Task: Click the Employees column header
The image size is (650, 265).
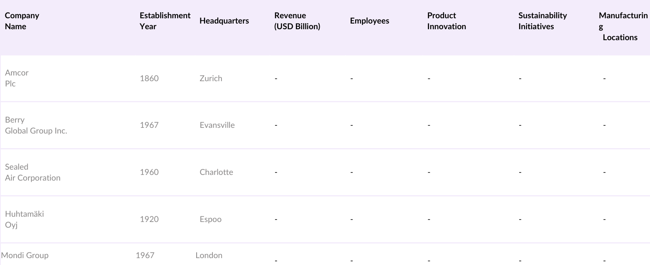Action: click(x=369, y=21)
